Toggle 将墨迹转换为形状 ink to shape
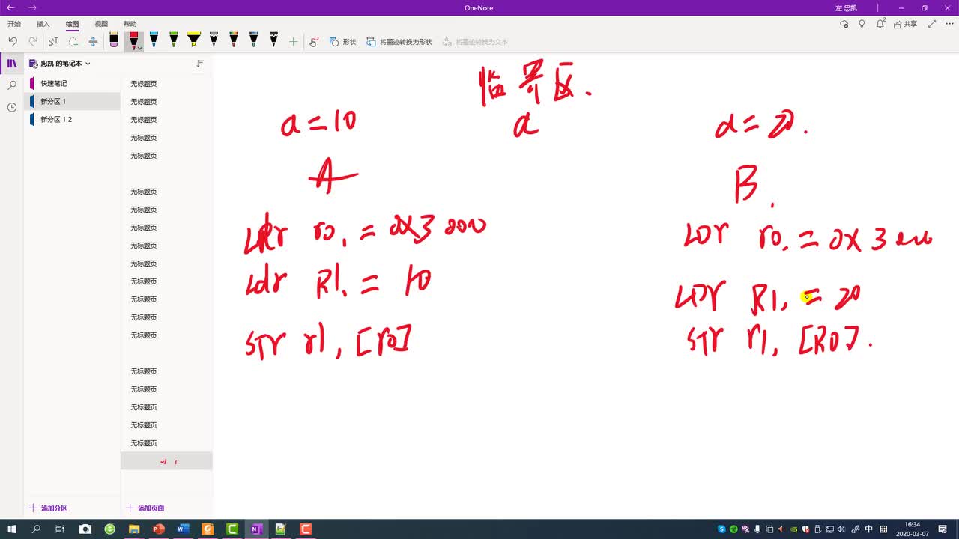 coord(399,42)
